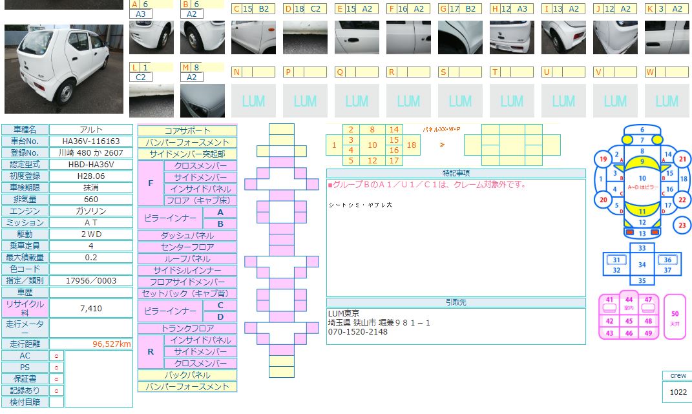Select the トランクフロア frame part label
692x414 pixels.
pyautogui.click(x=187, y=329)
